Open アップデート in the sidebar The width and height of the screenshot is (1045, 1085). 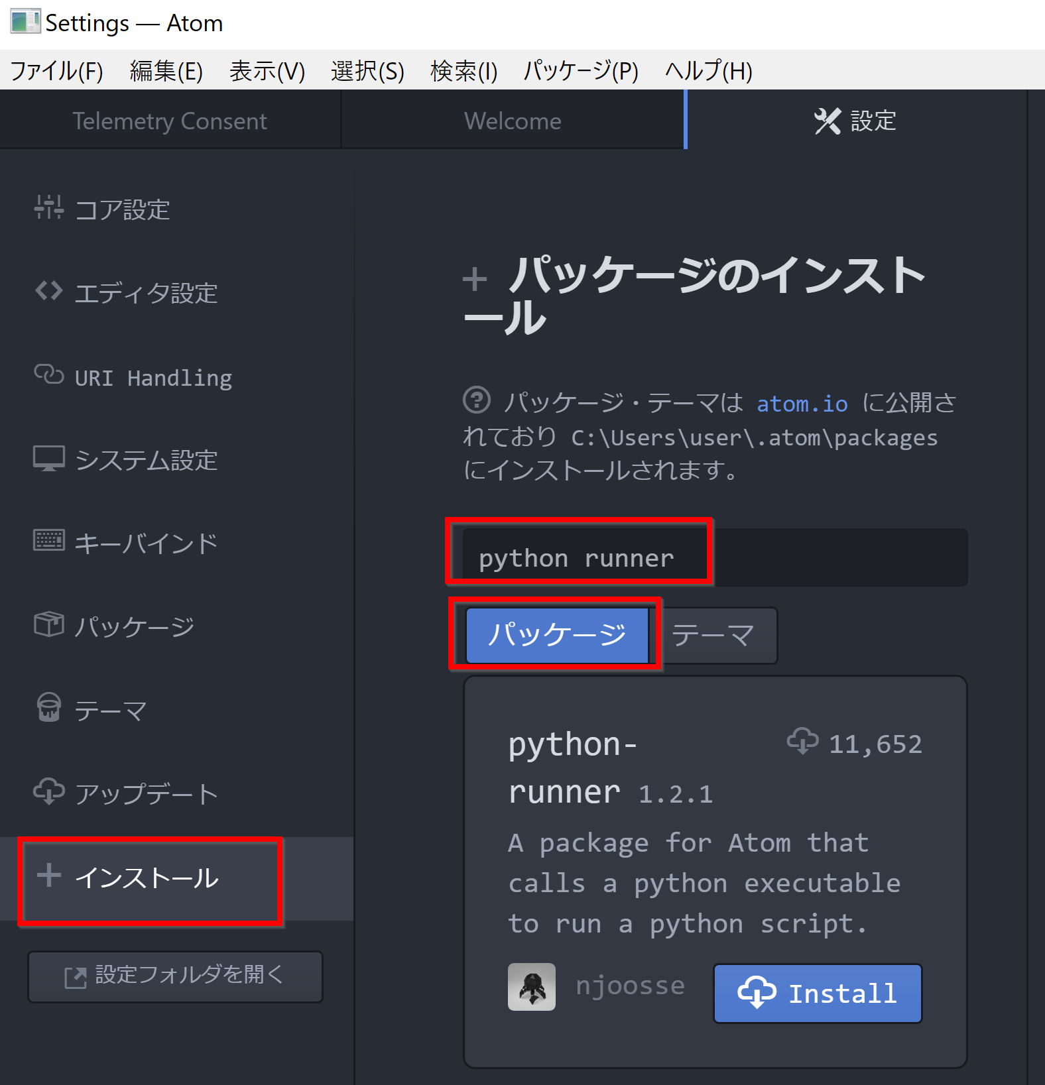[176, 794]
